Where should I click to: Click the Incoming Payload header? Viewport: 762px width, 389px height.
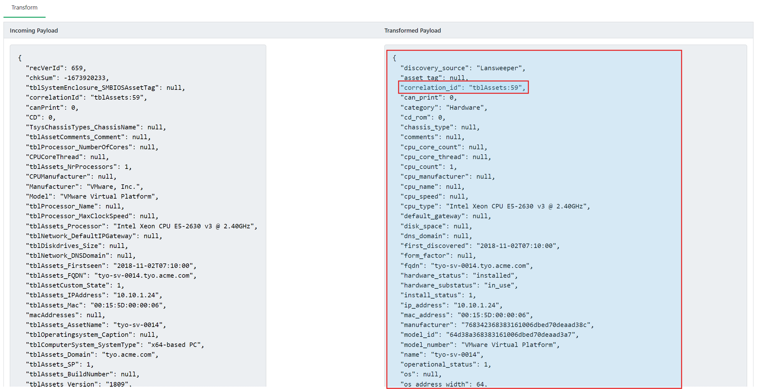click(34, 31)
